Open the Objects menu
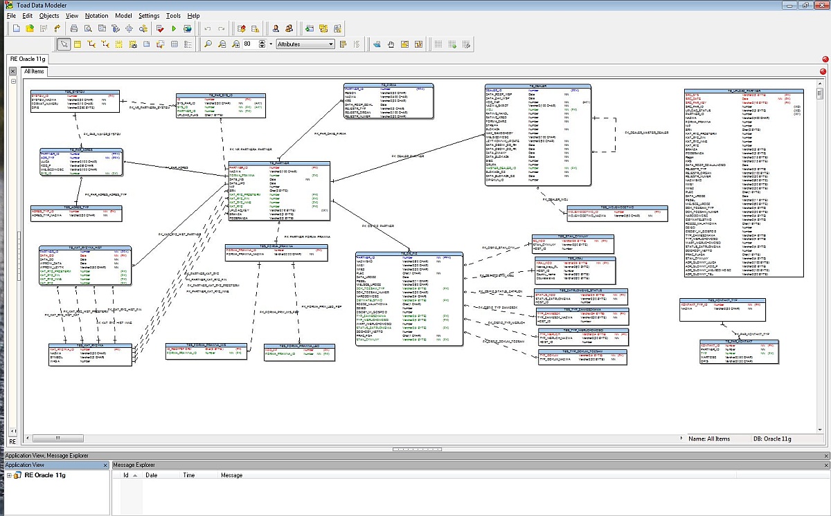 click(x=49, y=15)
